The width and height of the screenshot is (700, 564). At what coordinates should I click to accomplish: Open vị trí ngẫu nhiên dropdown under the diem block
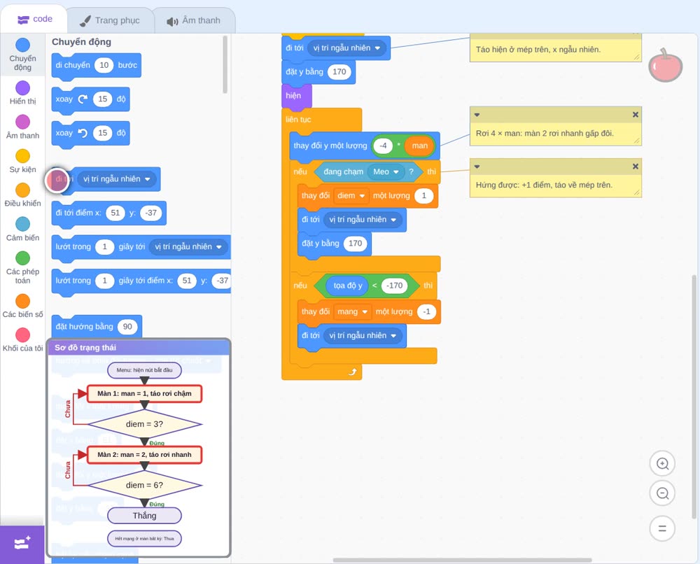click(x=362, y=220)
